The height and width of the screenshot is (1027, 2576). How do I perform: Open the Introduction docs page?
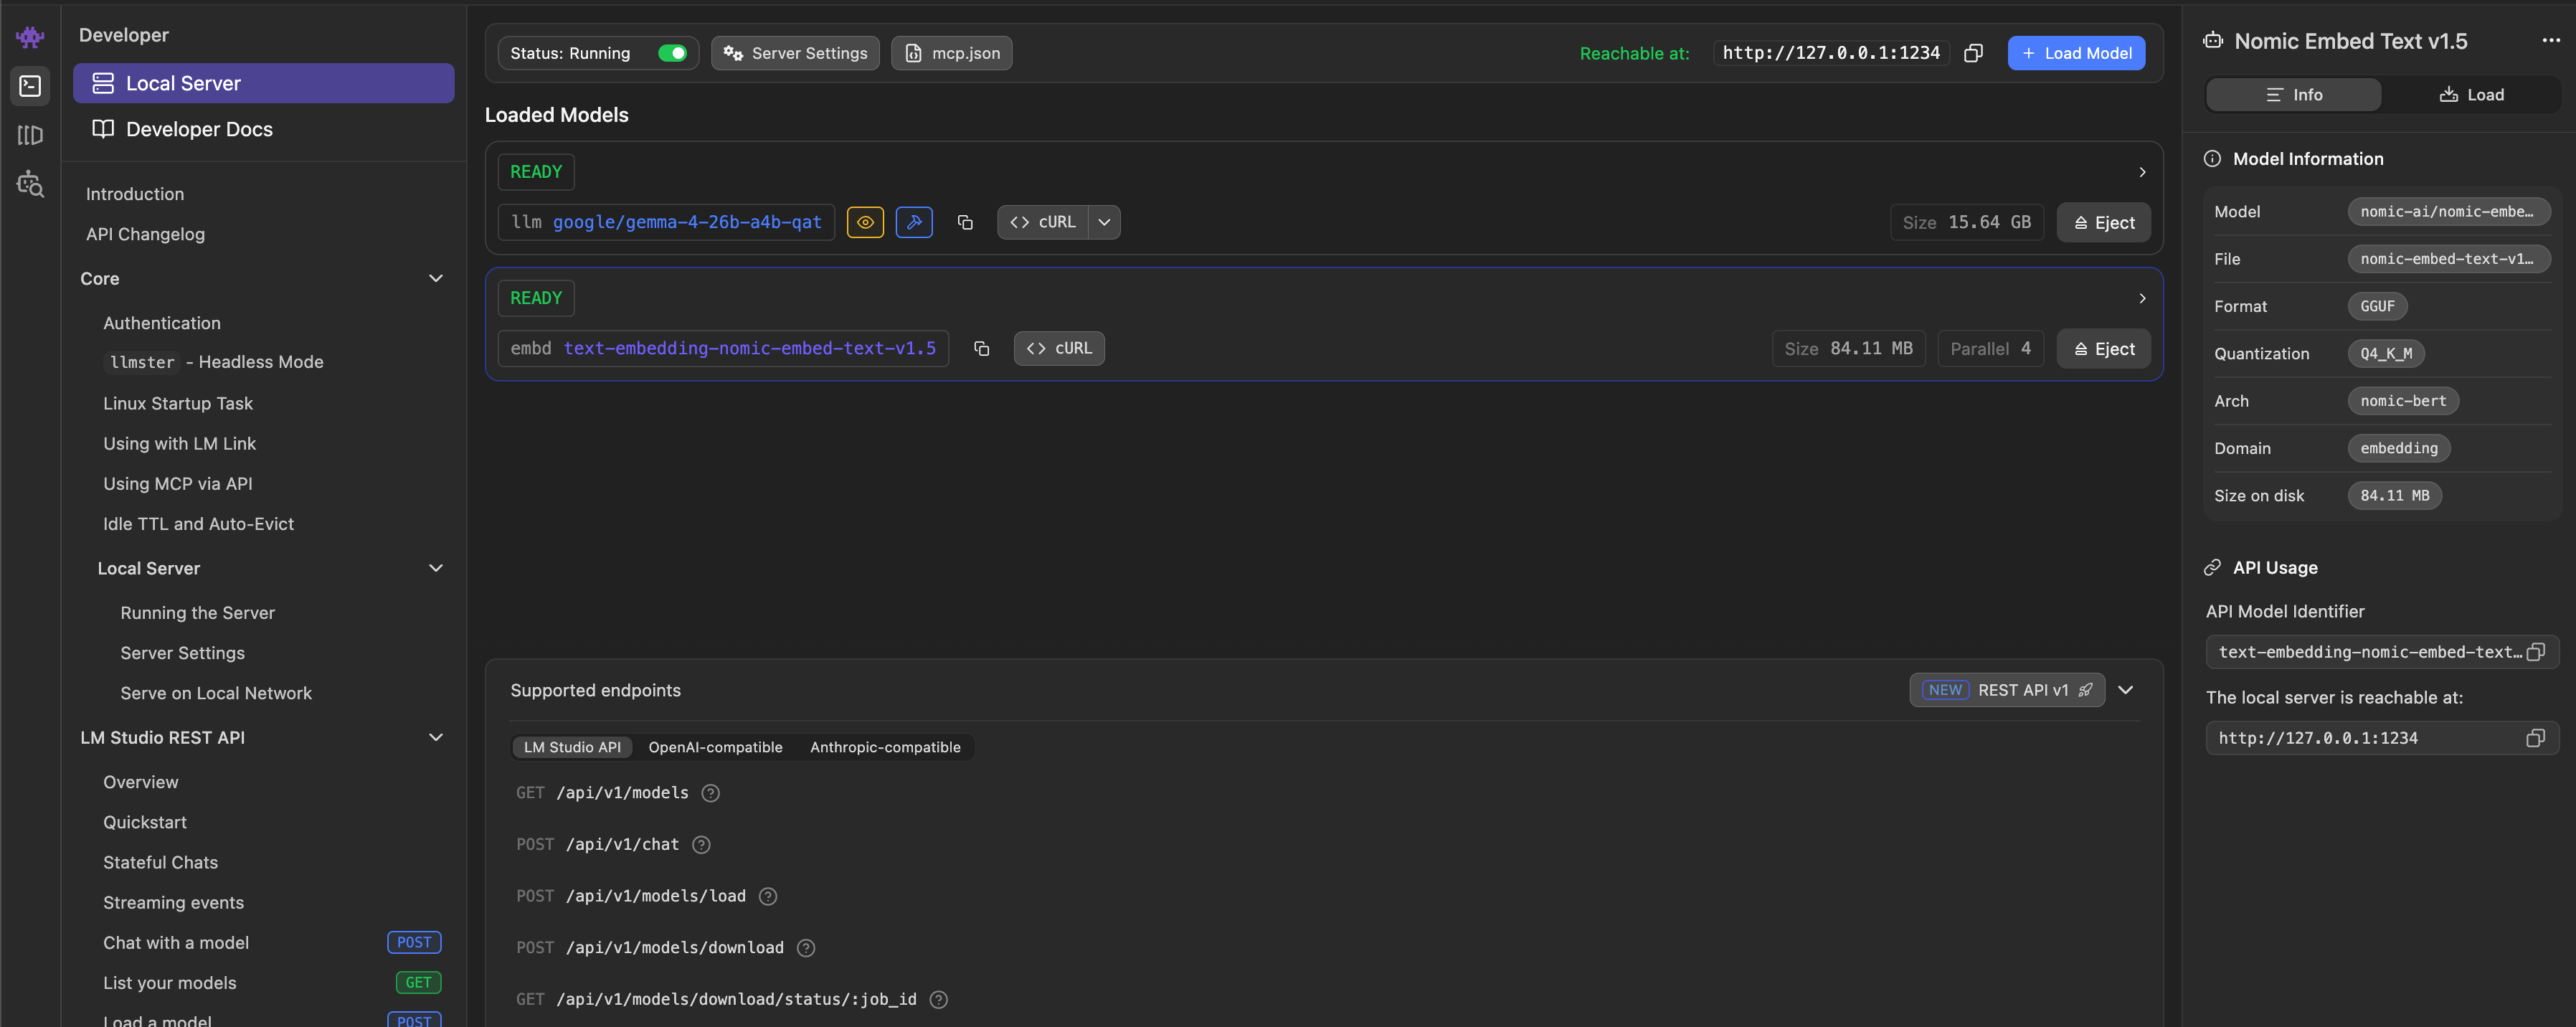135,194
